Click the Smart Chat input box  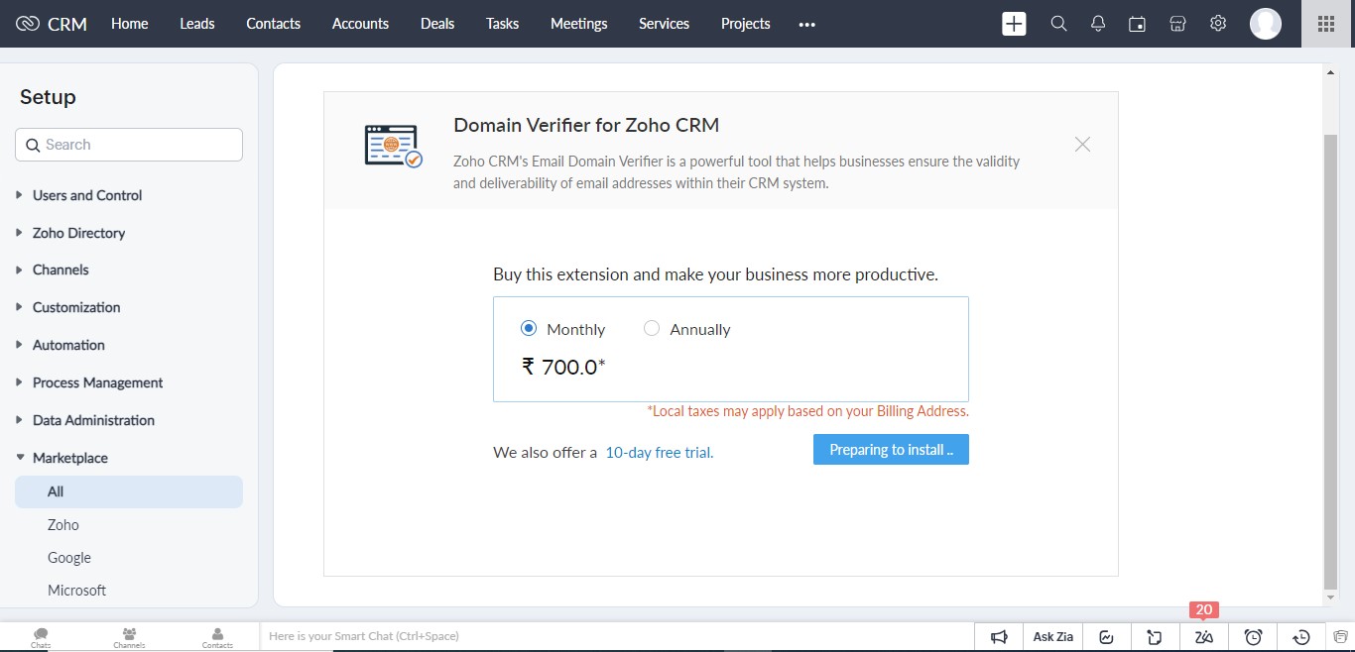point(616,636)
